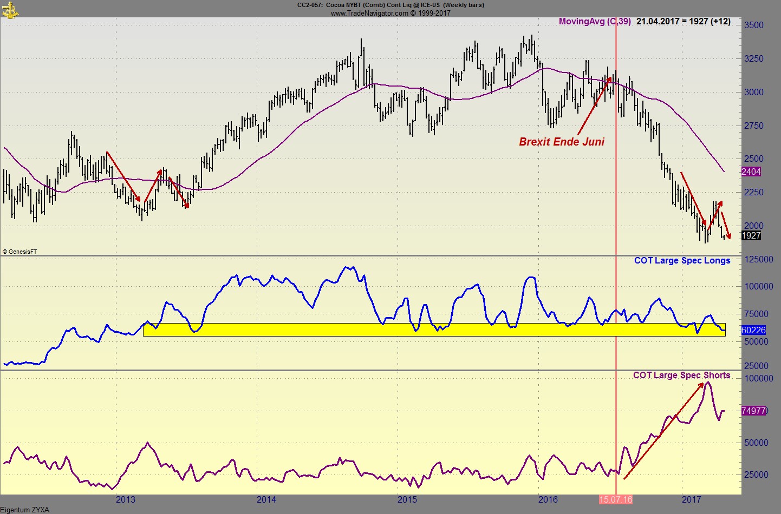Click the red arrow pointing from Brexit label
Image resolution: width=781 pixels, height=514 pixels.
(594, 106)
